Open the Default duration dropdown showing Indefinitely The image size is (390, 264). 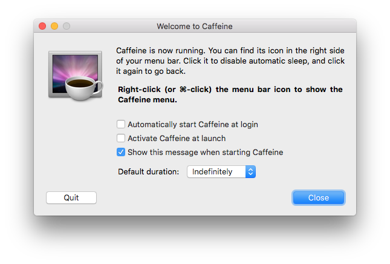216,172
